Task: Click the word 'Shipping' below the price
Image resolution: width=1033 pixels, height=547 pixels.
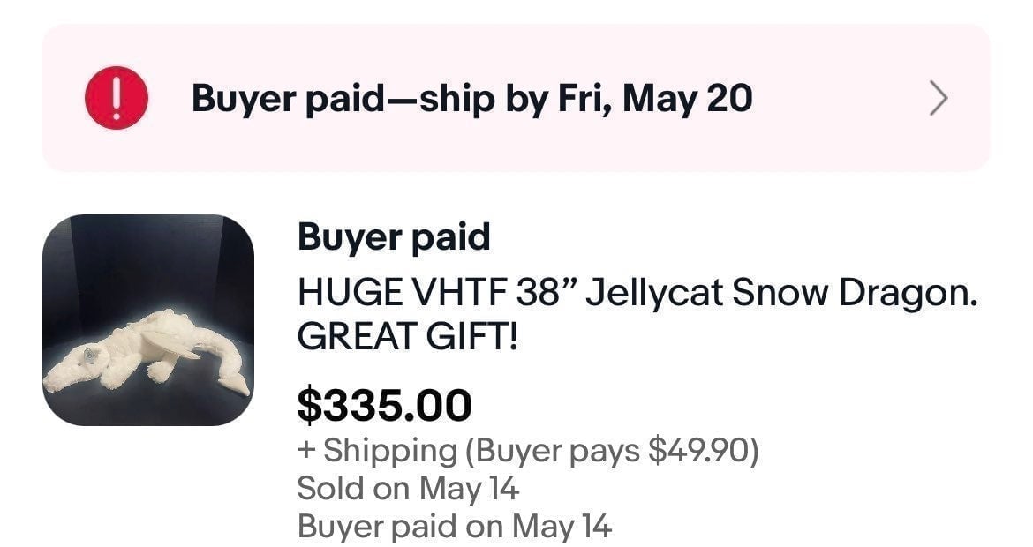Action: [390, 452]
